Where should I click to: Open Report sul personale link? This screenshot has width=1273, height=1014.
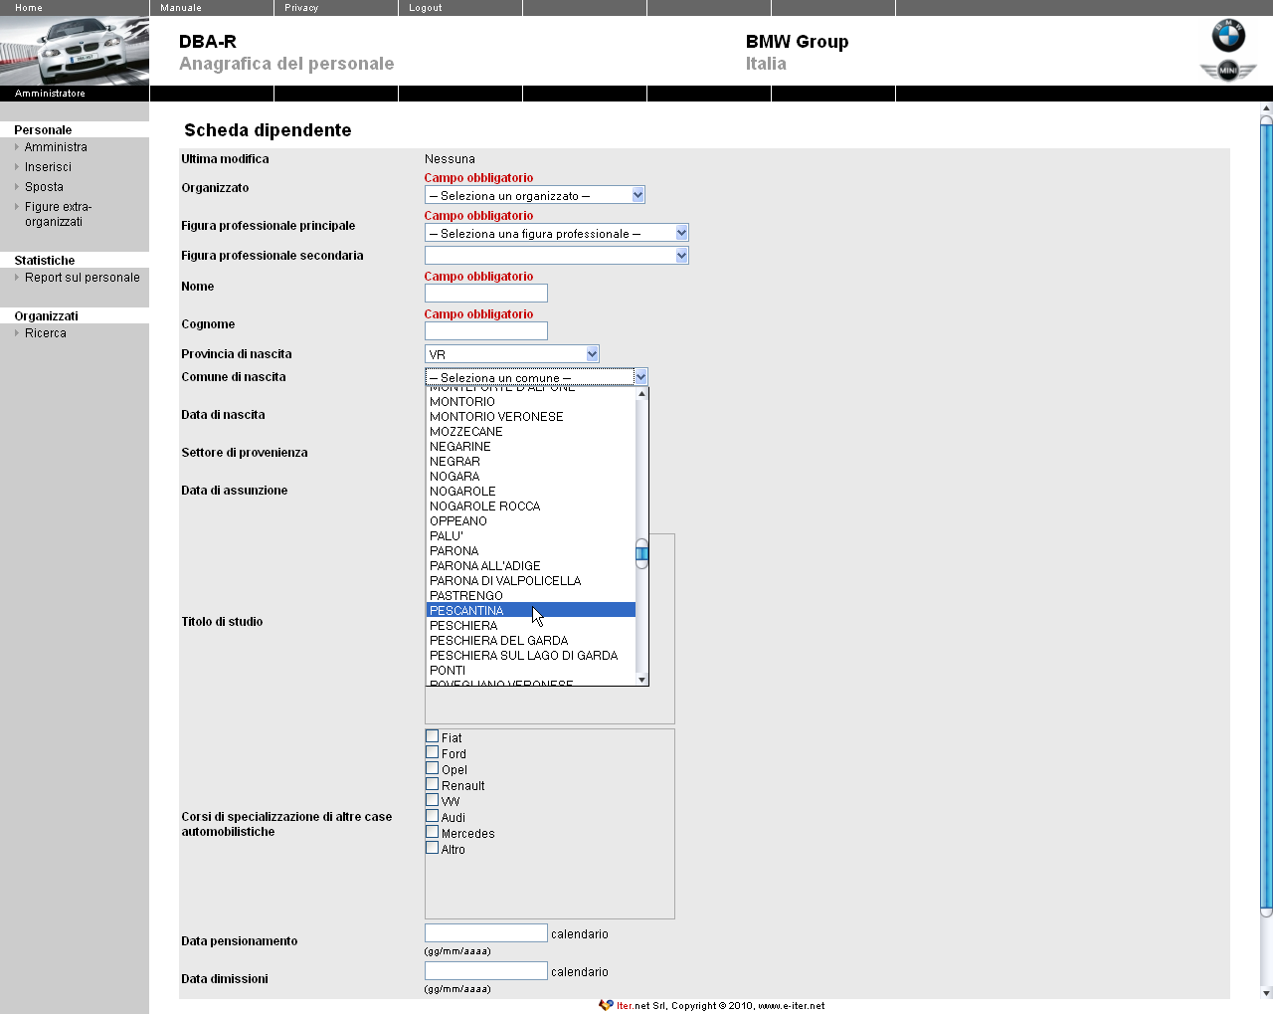pyautogui.click(x=83, y=278)
